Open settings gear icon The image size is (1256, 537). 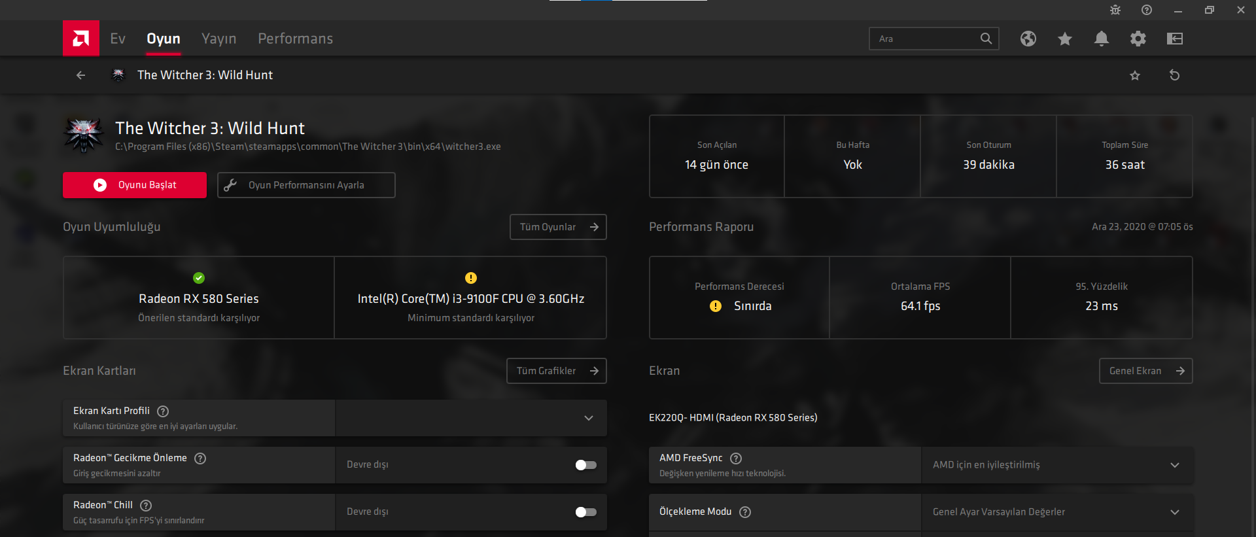[x=1138, y=39]
